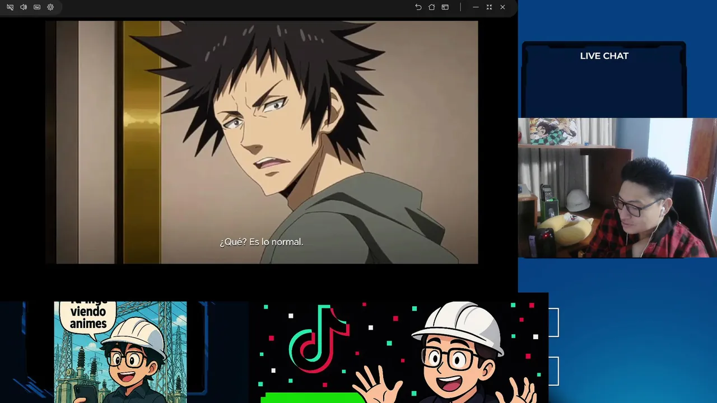The width and height of the screenshot is (717, 403).
Task: Click the crossed-out camera icon in player toolbar
Action: (10, 7)
